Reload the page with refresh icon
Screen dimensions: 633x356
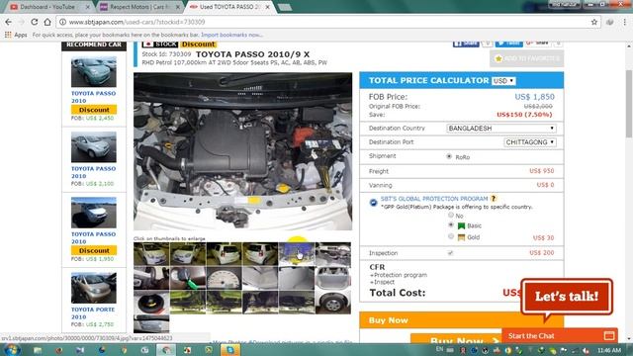coord(35,22)
